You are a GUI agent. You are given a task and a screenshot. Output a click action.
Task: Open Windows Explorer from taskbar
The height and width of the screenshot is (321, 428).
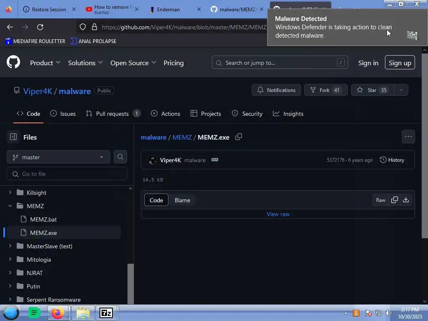click(x=83, y=313)
